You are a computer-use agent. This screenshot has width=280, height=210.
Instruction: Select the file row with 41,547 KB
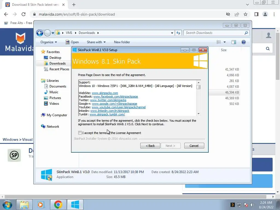click(225, 69)
